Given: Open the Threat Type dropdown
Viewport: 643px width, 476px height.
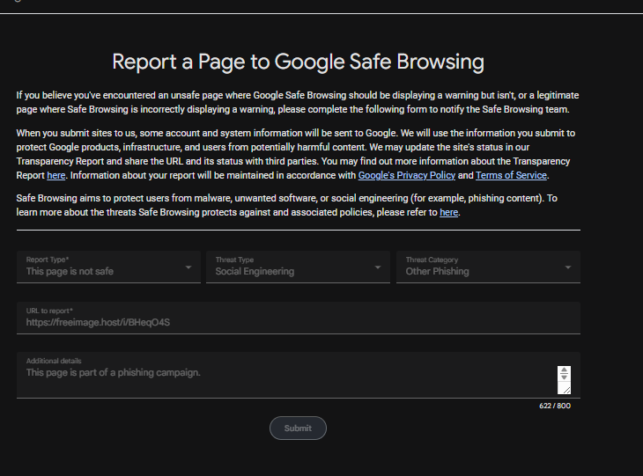Looking at the screenshot, I should tap(298, 267).
